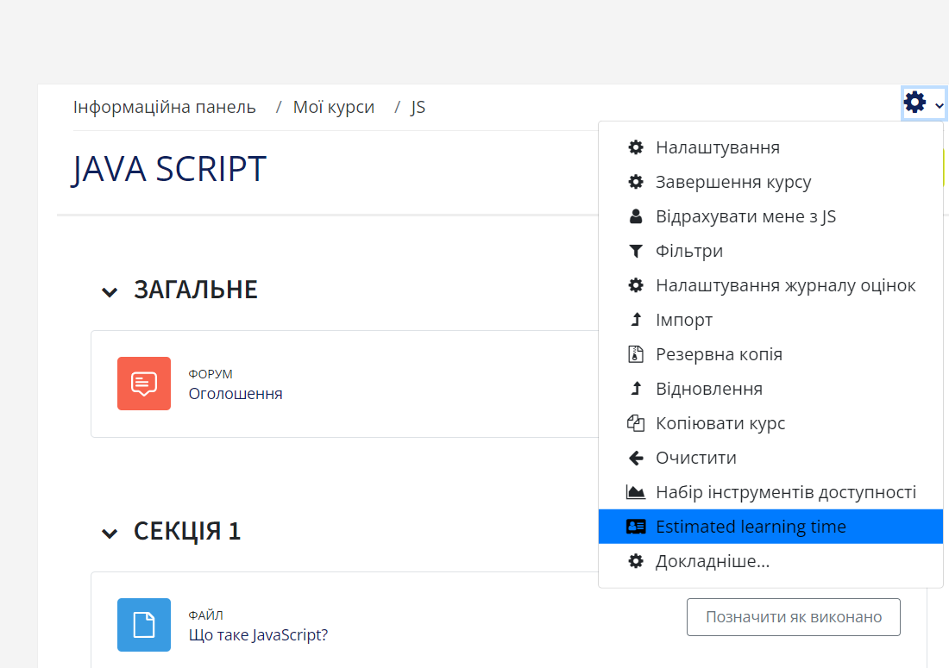Screen dimensions: 949x668
Task: Click the chart icon for Набір інструментів доступності
Action: [x=636, y=491]
